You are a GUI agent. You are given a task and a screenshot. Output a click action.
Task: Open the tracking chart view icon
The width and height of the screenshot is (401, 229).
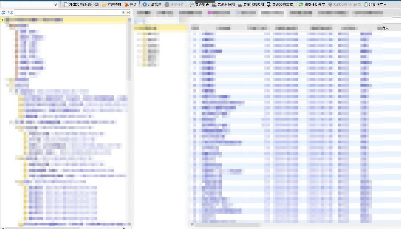(x=240, y=4)
